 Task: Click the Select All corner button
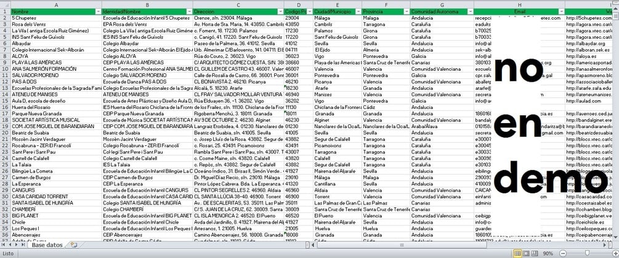pyautogui.click(x=5, y=5)
